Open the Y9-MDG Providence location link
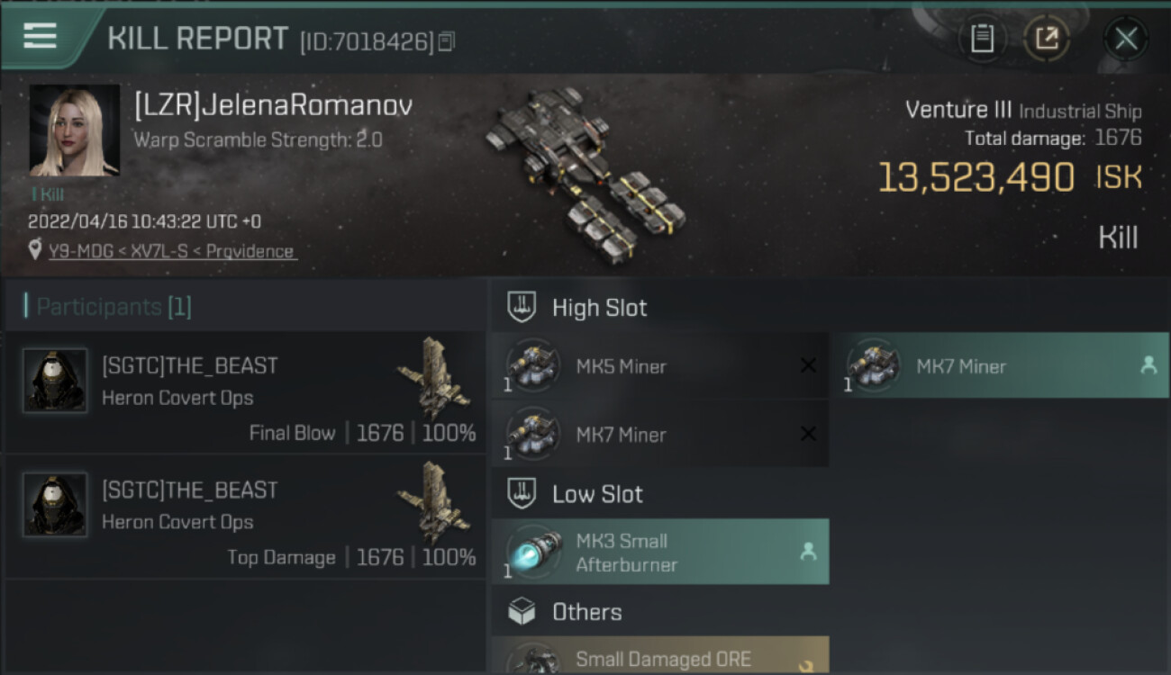The image size is (1171, 675). pyautogui.click(x=172, y=252)
